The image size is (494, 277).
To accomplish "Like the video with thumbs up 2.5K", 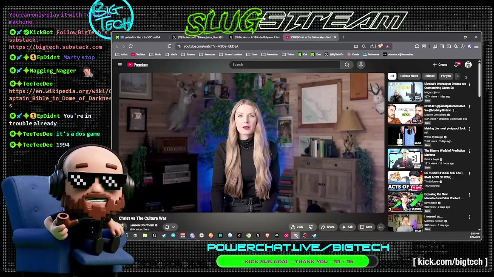I will click(297, 227).
